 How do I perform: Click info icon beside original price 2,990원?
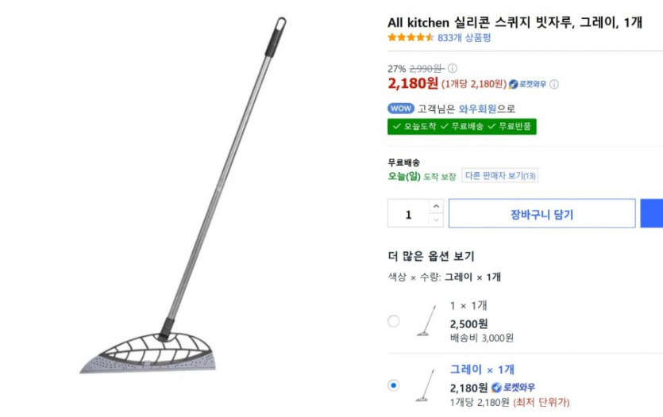tap(453, 68)
